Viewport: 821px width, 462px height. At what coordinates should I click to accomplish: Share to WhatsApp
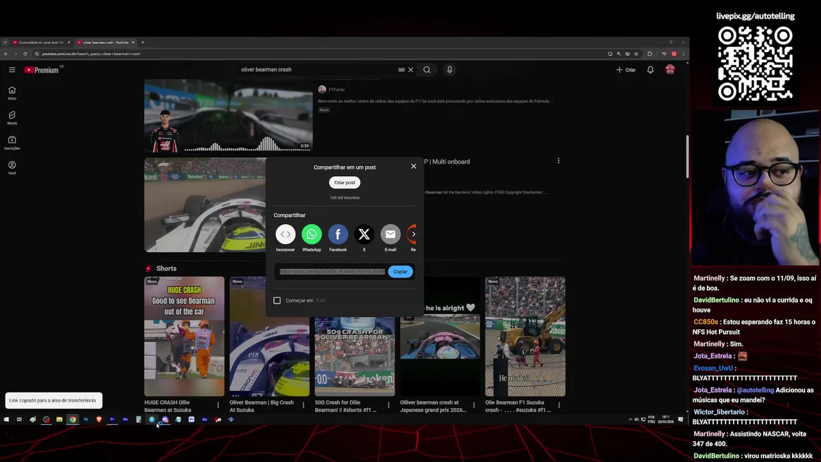(x=312, y=234)
